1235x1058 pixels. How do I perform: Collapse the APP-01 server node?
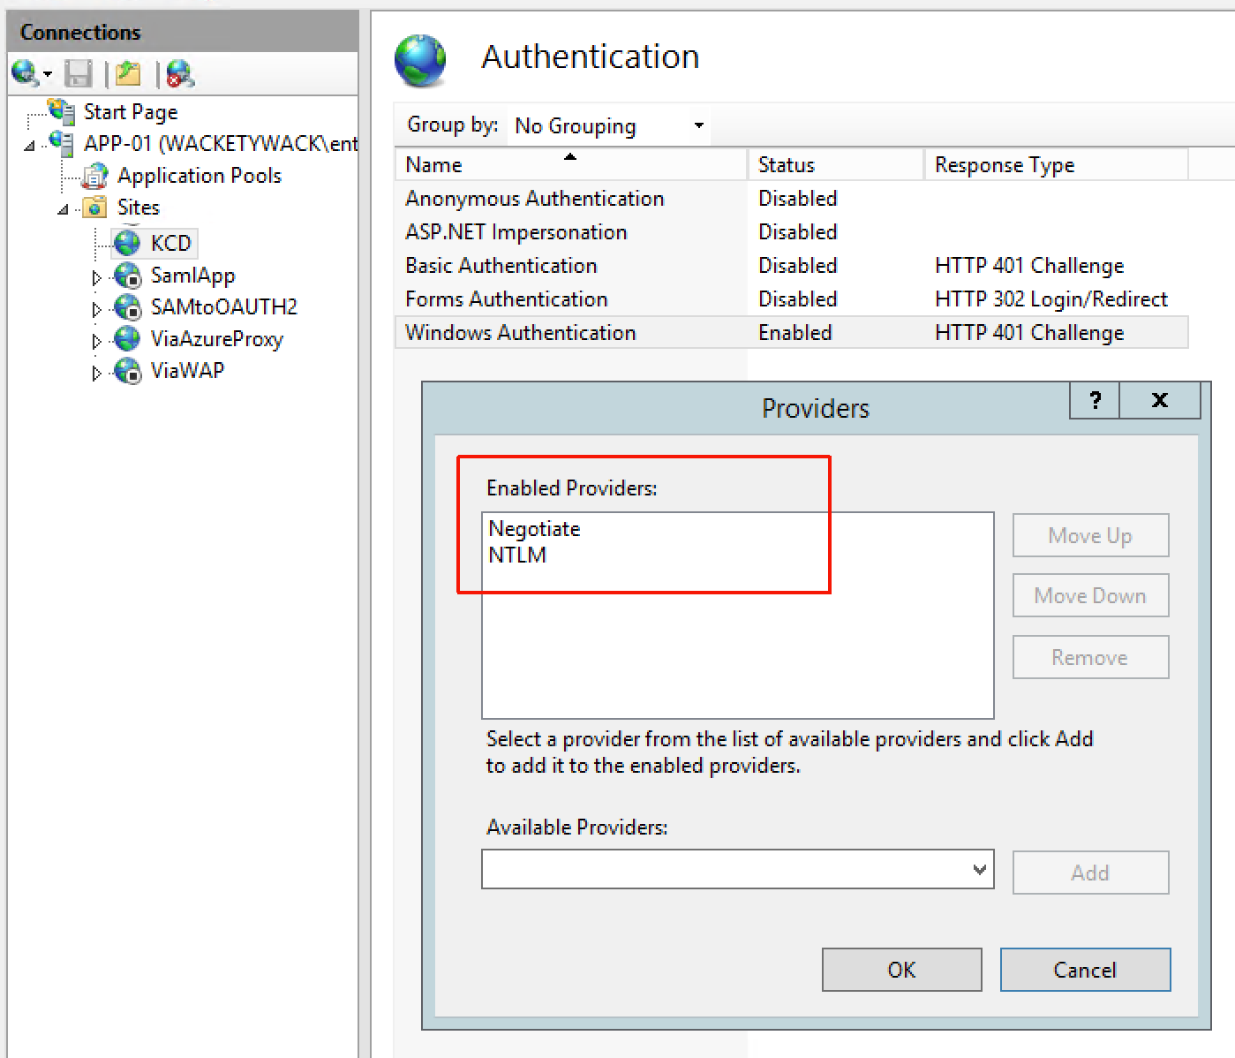29,146
